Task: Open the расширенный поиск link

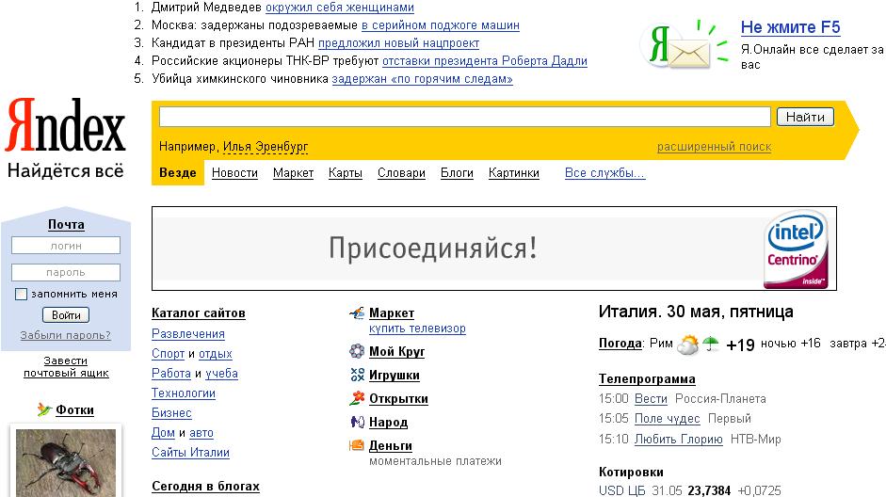Action: (x=714, y=147)
